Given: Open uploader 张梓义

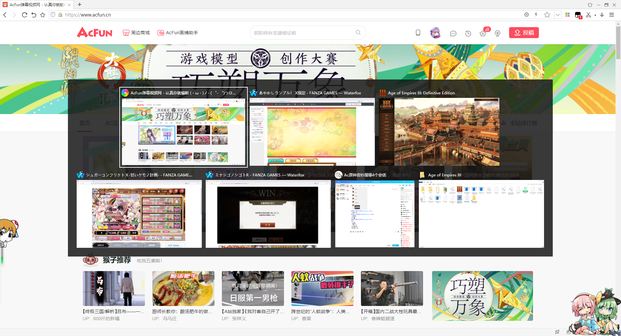Looking at the screenshot, I should 239,319.
